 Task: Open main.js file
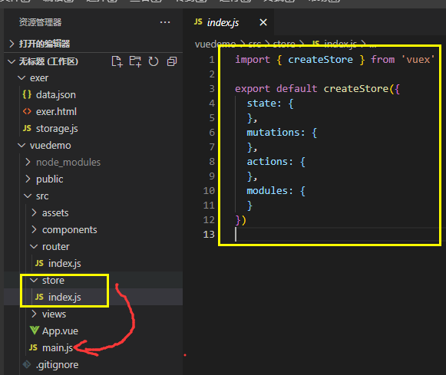pyautogui.click(x=58, y=347)
